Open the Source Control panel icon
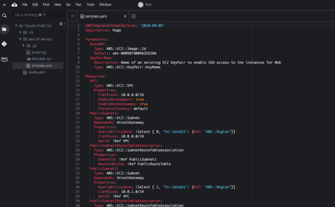Screen dimensions: 335x207 [4, 44]
